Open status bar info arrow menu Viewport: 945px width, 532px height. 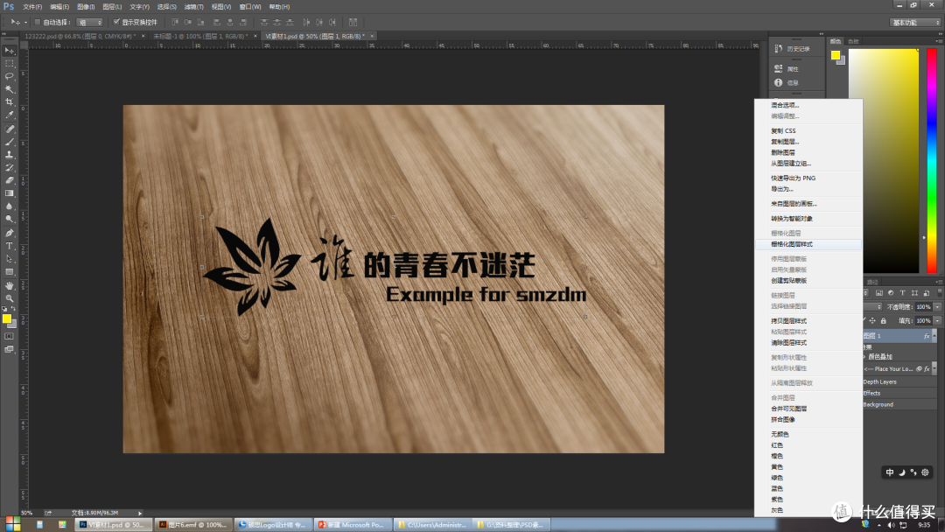tap(140, 513)
